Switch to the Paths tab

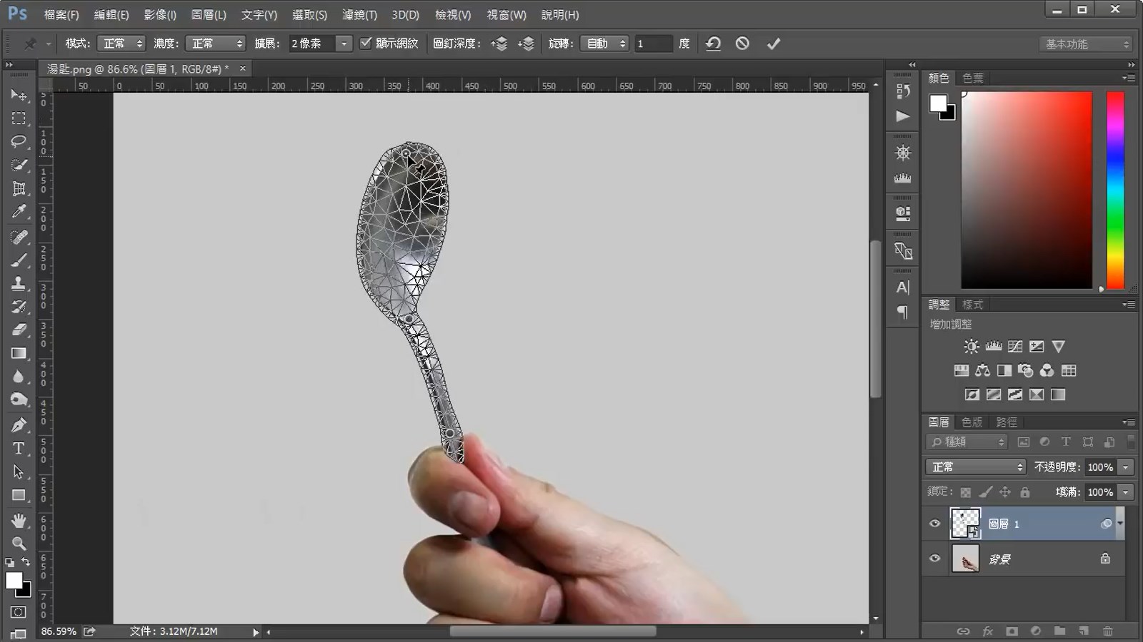[1007, 422]
